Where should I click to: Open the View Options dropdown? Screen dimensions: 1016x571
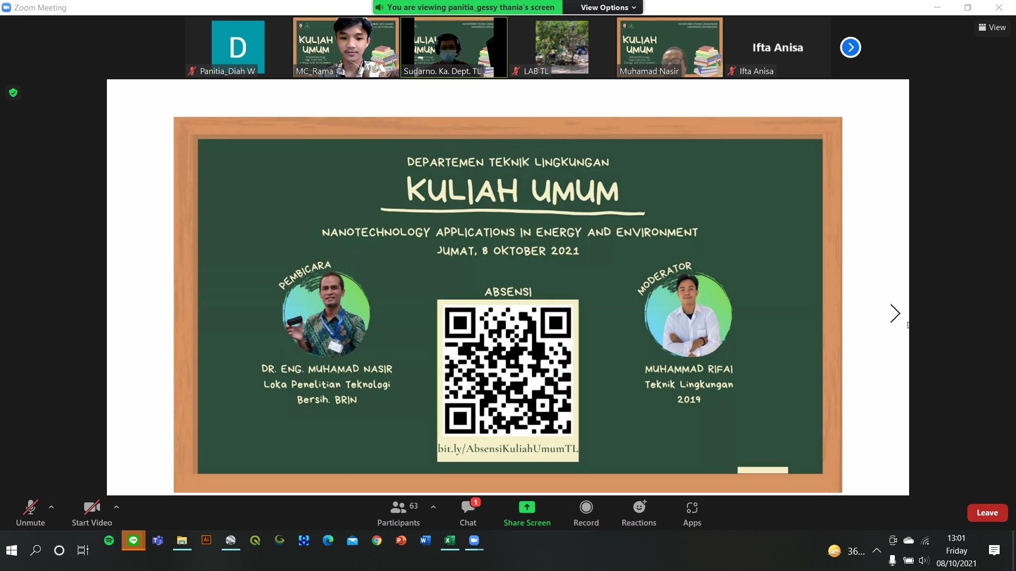click(x=608, y=7)
